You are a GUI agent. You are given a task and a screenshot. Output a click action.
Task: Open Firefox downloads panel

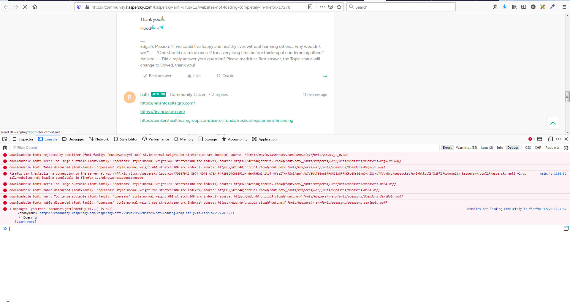[505, 7]
